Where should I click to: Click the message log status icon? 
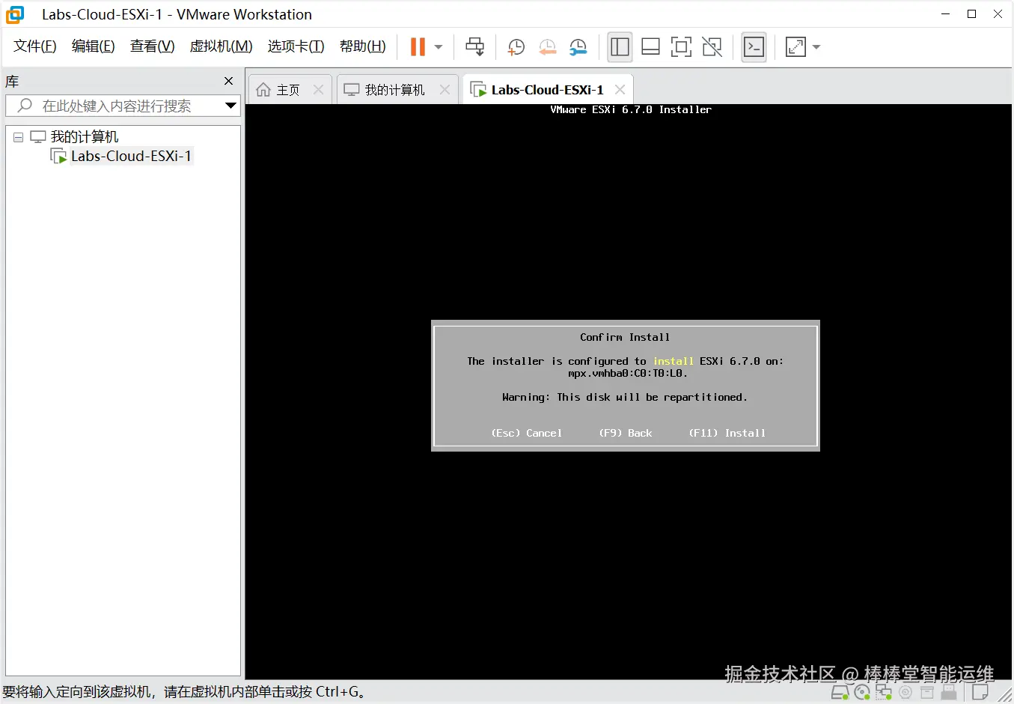click(980, 692)
